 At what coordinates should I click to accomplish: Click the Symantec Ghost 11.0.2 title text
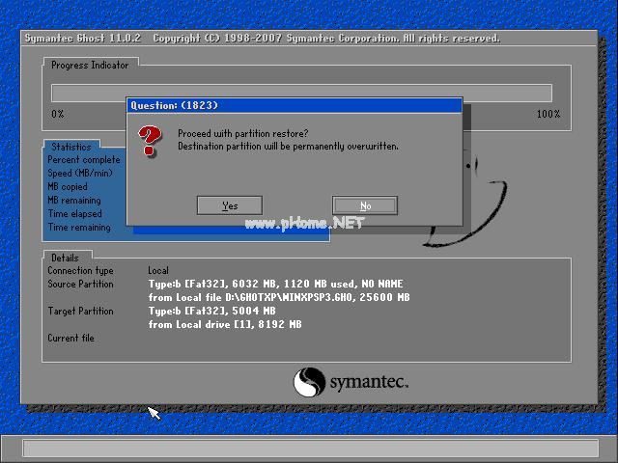tap(82, 39)
